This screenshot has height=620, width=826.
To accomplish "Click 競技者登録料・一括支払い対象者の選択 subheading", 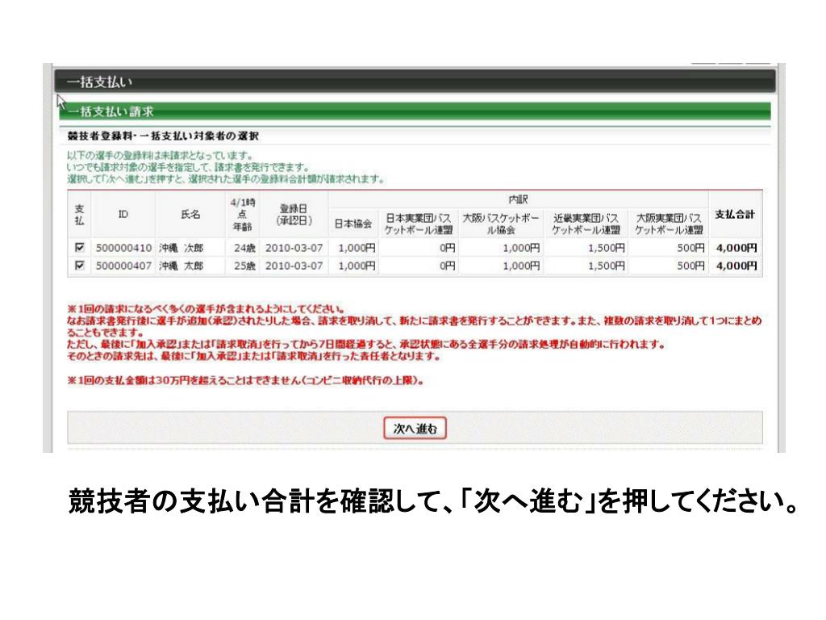I will point(163,136).
